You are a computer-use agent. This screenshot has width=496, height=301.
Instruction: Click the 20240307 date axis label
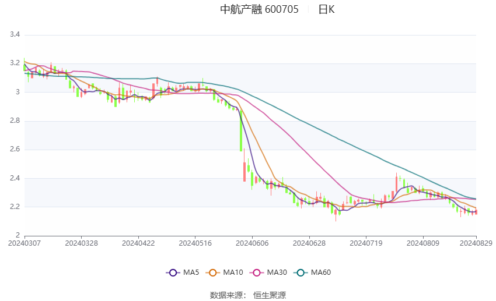(25, 243)
